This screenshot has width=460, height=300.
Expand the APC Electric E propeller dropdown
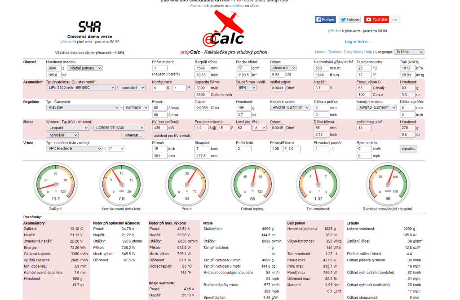(74, 149)
